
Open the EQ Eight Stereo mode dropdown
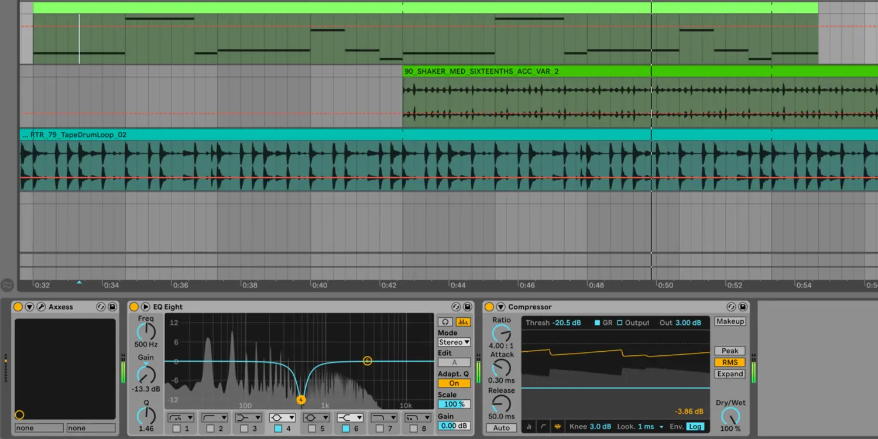click(x=454, y=342)
